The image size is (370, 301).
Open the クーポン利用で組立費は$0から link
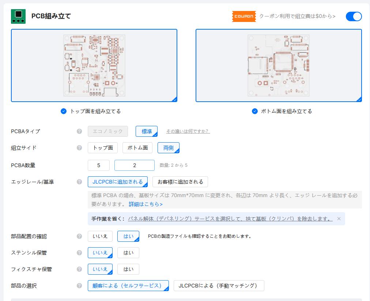click(297, 16)
